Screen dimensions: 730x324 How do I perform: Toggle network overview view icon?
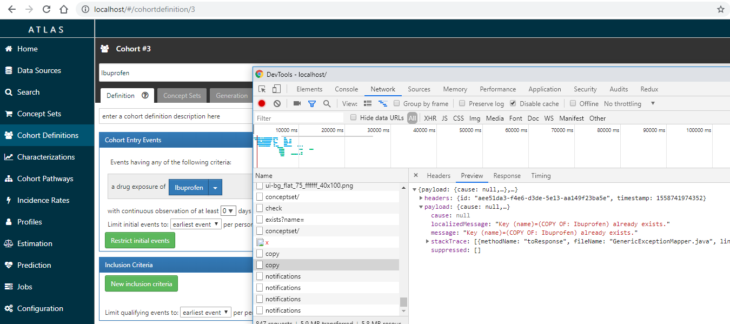[x=383, y=103]
